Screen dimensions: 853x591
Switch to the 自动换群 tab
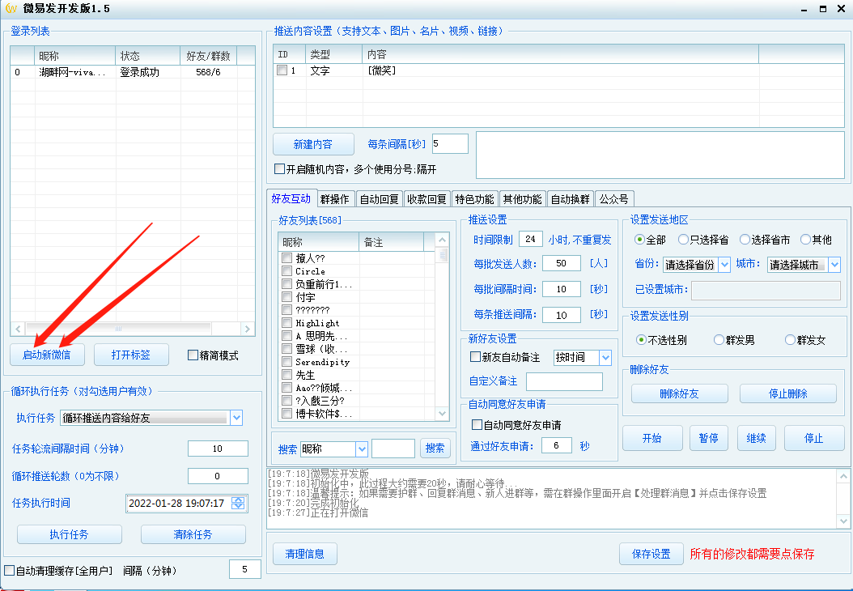pyautogui.click(x=570, y=199)
